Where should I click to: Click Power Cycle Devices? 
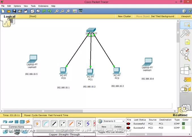tap(35, 115)
